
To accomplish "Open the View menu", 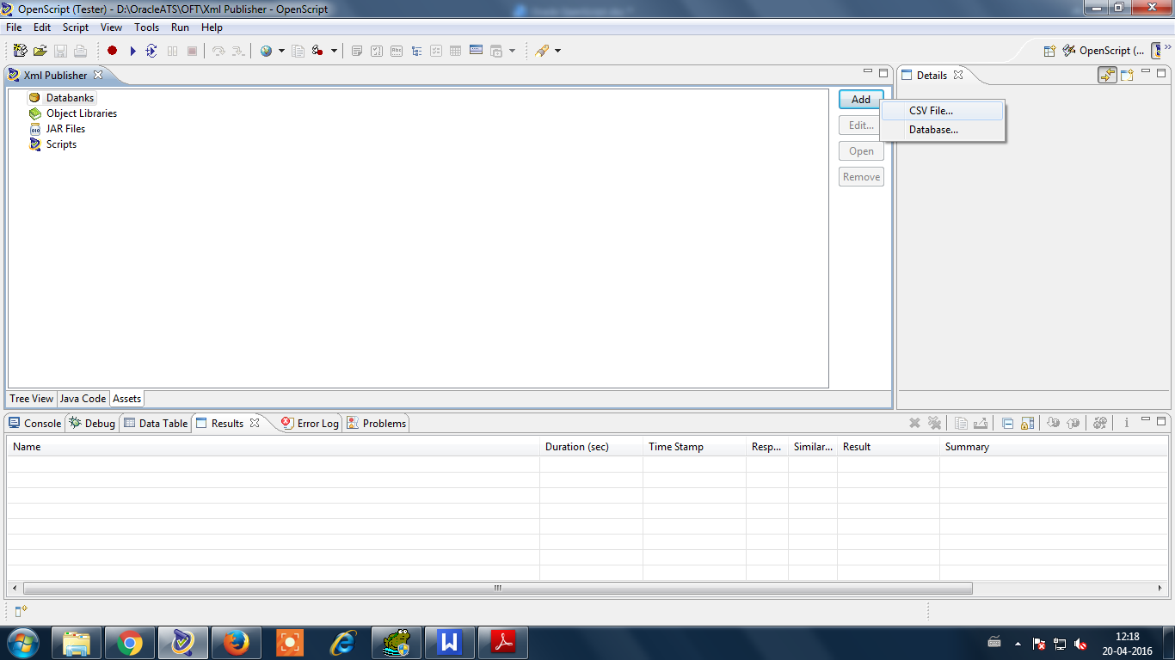I will tap(112, 27).
